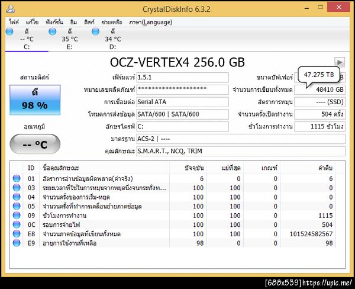The width and height of the screenshot is (355, 289).
Task: Click status orb for attribute E9
Action: coord(17,243)
